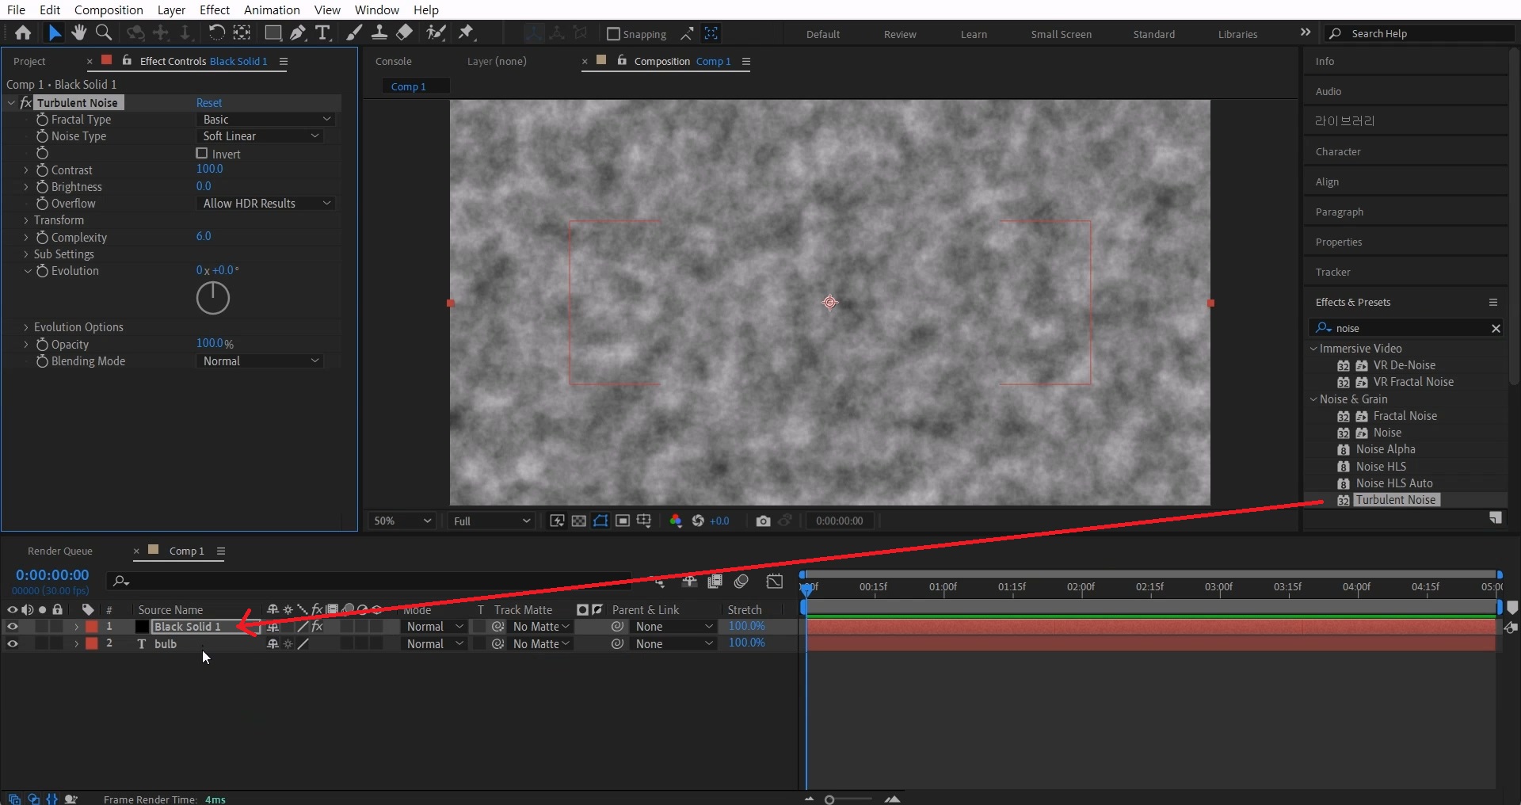1521x805 pixels.
Task: Click the Contrast value 100.0
Action: [x=210, y=169]
